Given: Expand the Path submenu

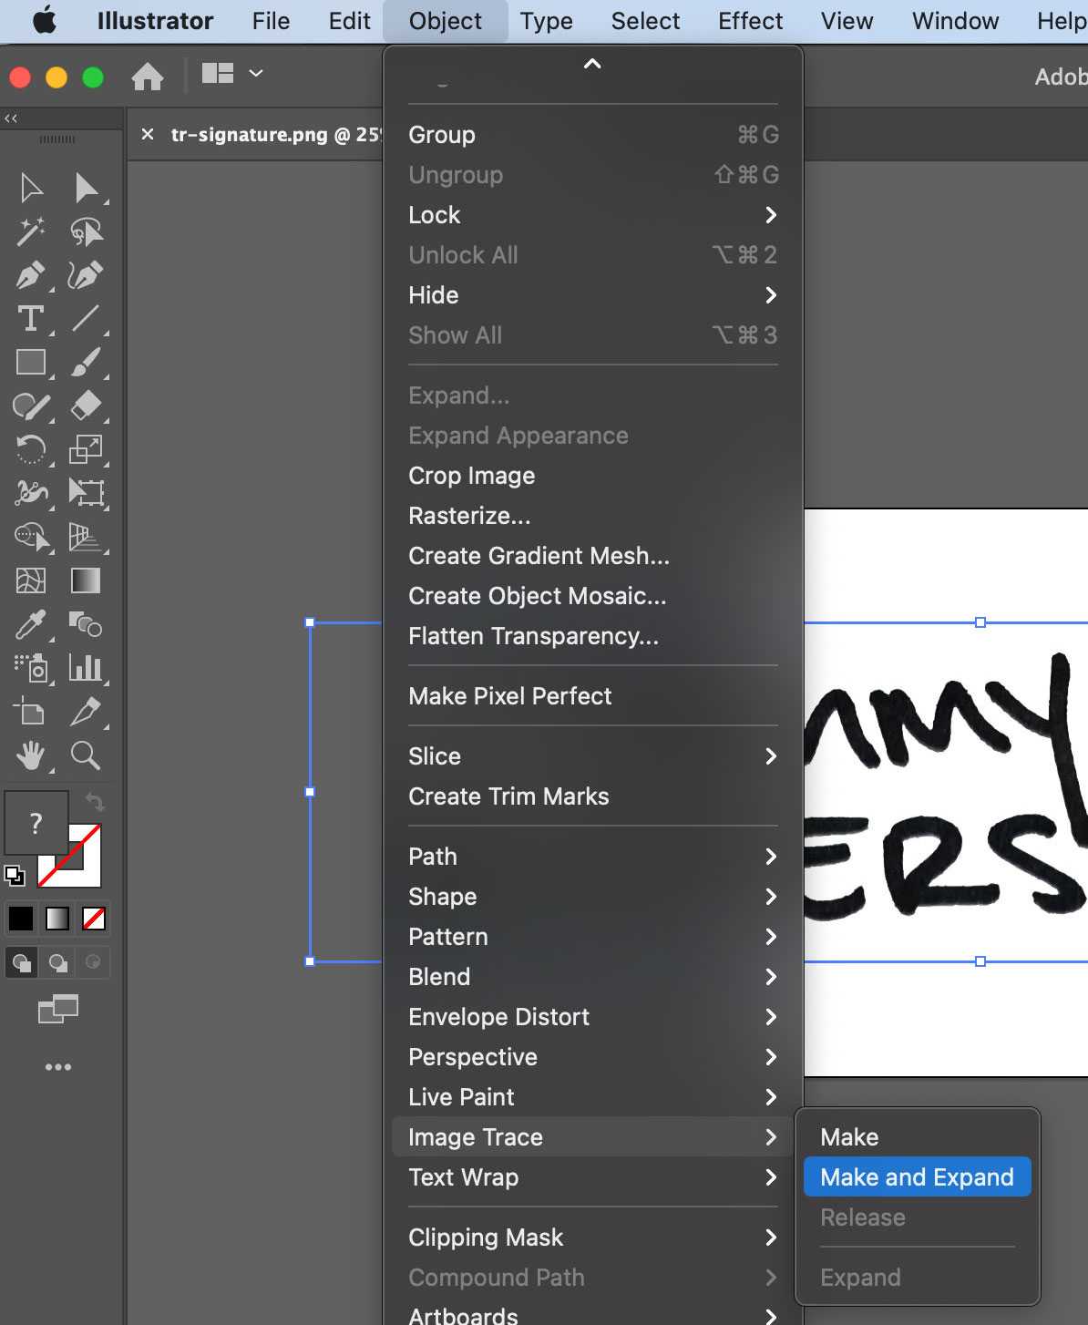Looking at the screenshot, I should (x=592, y=857).
